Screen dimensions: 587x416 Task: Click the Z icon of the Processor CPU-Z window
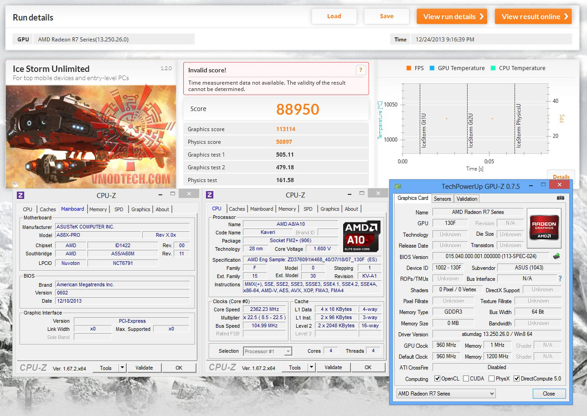click(x=210, y=195)
